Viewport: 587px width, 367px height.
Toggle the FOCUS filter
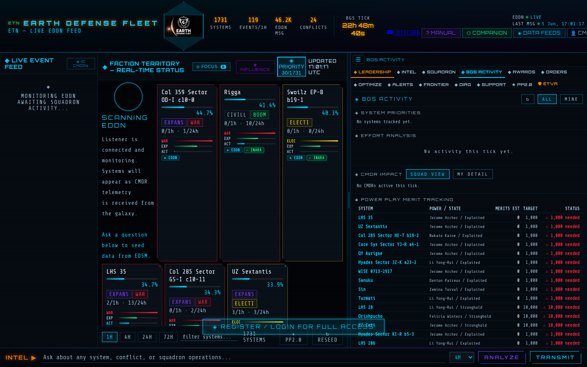click(211, 67)
